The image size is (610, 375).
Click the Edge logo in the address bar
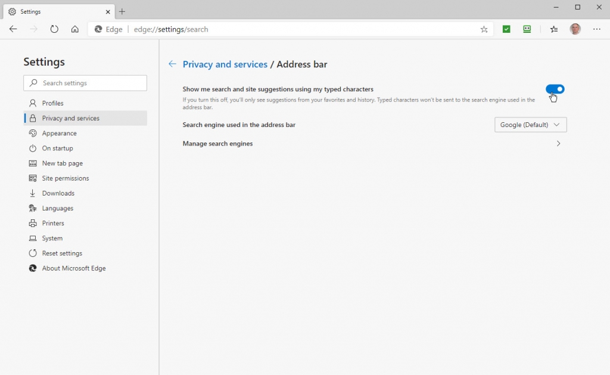[98, 29]
